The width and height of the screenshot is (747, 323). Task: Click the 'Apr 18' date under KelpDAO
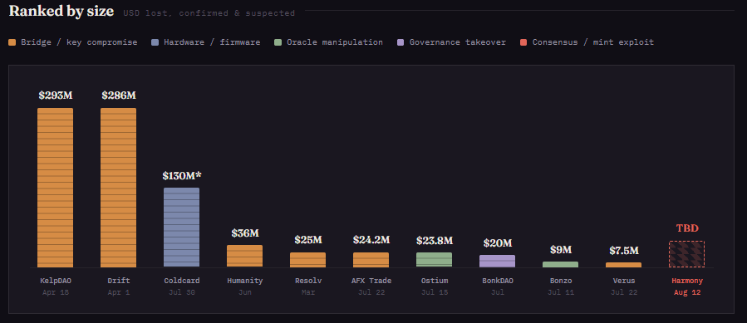pos(56,292)
